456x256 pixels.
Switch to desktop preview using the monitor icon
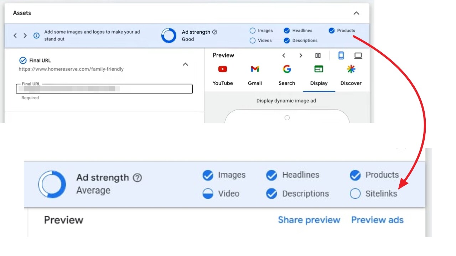358,55
